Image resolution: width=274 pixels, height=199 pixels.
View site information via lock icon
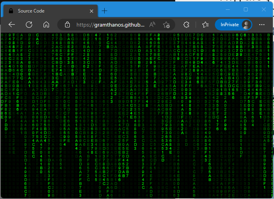click(67, 25)
